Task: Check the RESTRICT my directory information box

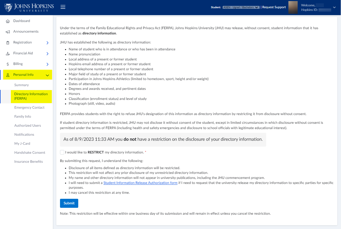Action: pos(62,152)
